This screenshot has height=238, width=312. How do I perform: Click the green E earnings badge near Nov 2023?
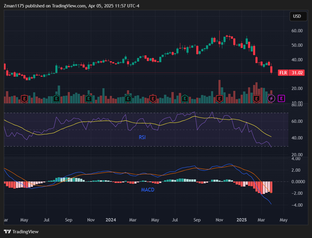(x=88, y=98)
